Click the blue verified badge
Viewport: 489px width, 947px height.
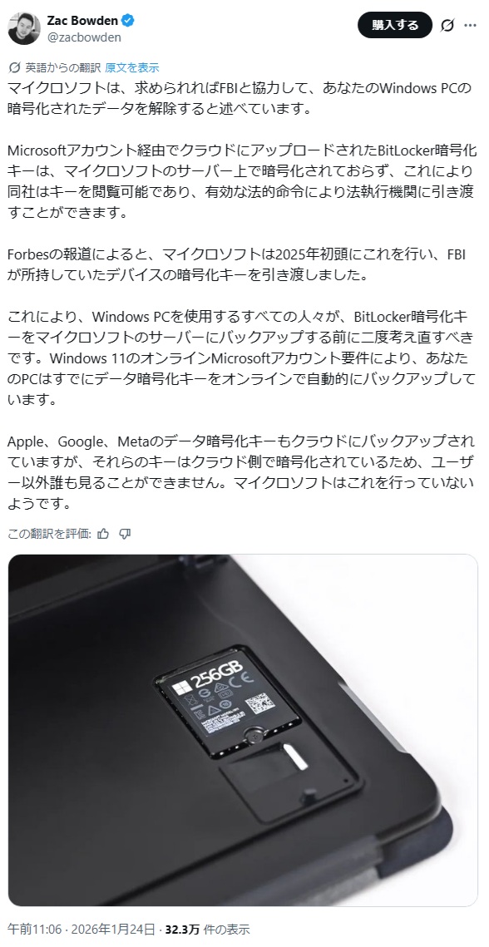coord(128,21)
